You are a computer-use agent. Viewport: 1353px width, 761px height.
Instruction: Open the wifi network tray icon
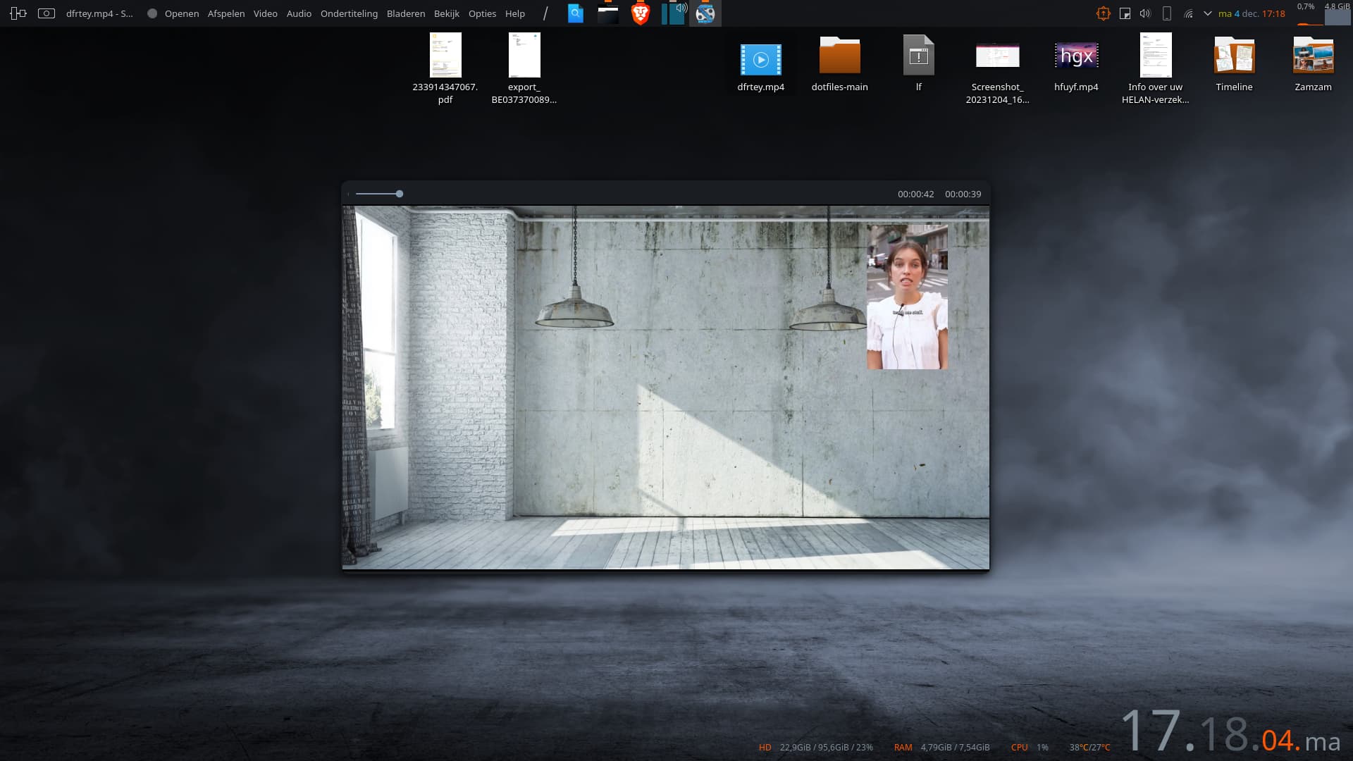(1188, 13)
